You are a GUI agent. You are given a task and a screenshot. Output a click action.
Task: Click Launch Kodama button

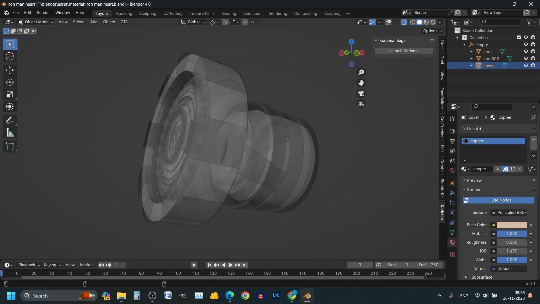pyautogui.click(x=404, y=51)
